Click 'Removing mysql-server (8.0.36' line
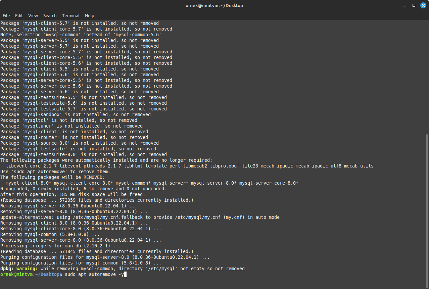This screenshot has height=289, width=429. pos(69,206)
